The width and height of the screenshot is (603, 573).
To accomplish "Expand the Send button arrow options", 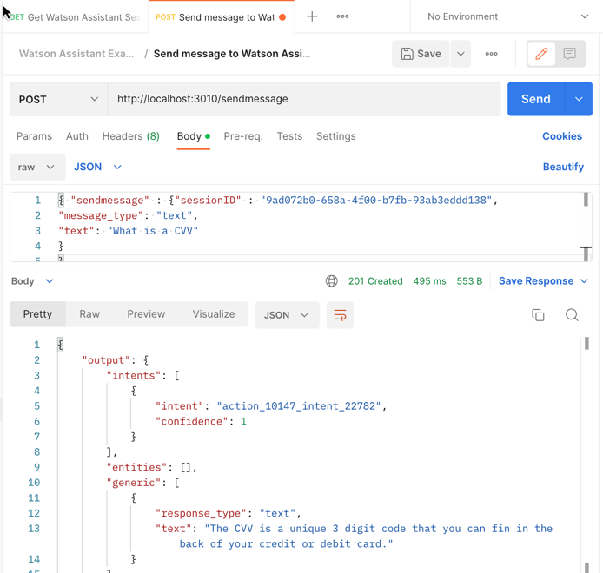I will click(579, 99).
